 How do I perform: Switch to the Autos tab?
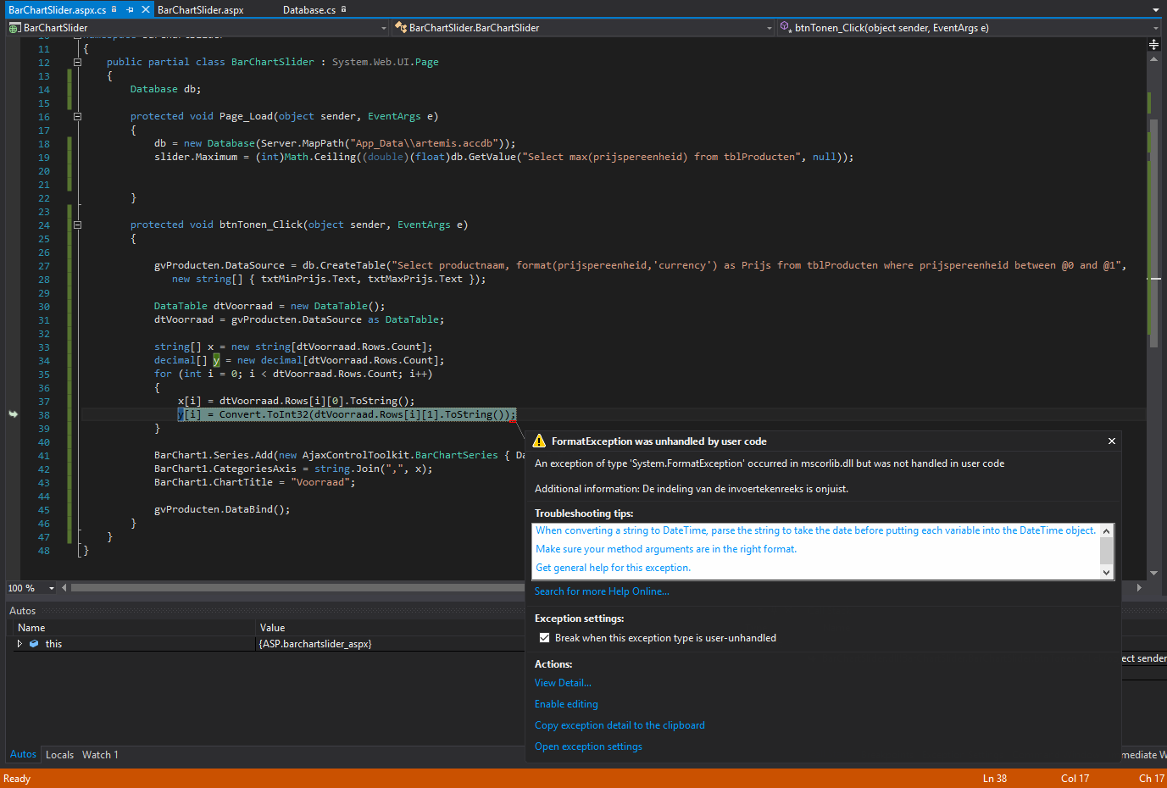23,754
